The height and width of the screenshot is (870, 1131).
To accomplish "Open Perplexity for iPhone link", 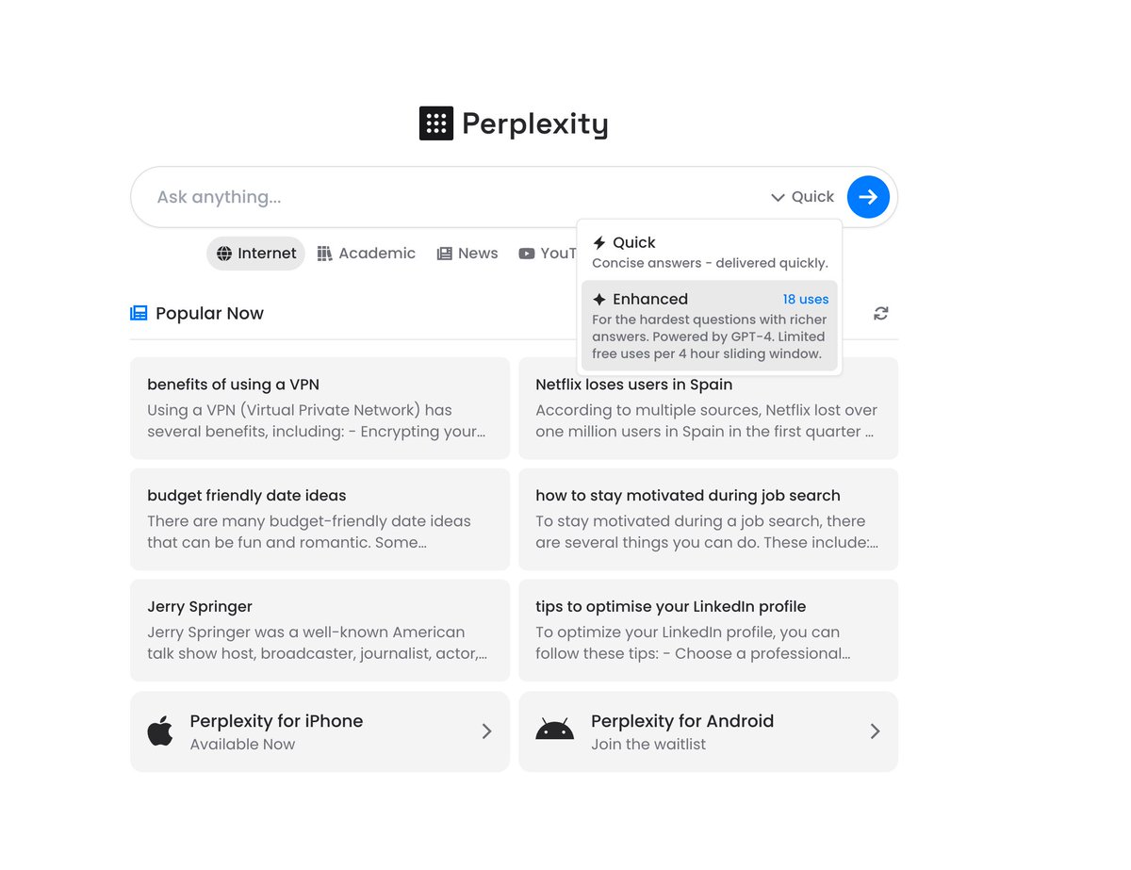I will point(320,731).
